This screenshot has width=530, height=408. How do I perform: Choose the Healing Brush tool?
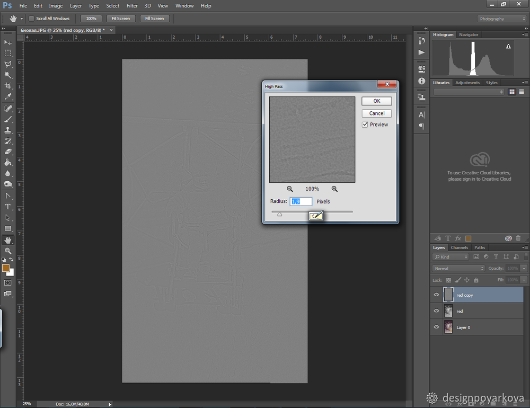tap(8, 109)
